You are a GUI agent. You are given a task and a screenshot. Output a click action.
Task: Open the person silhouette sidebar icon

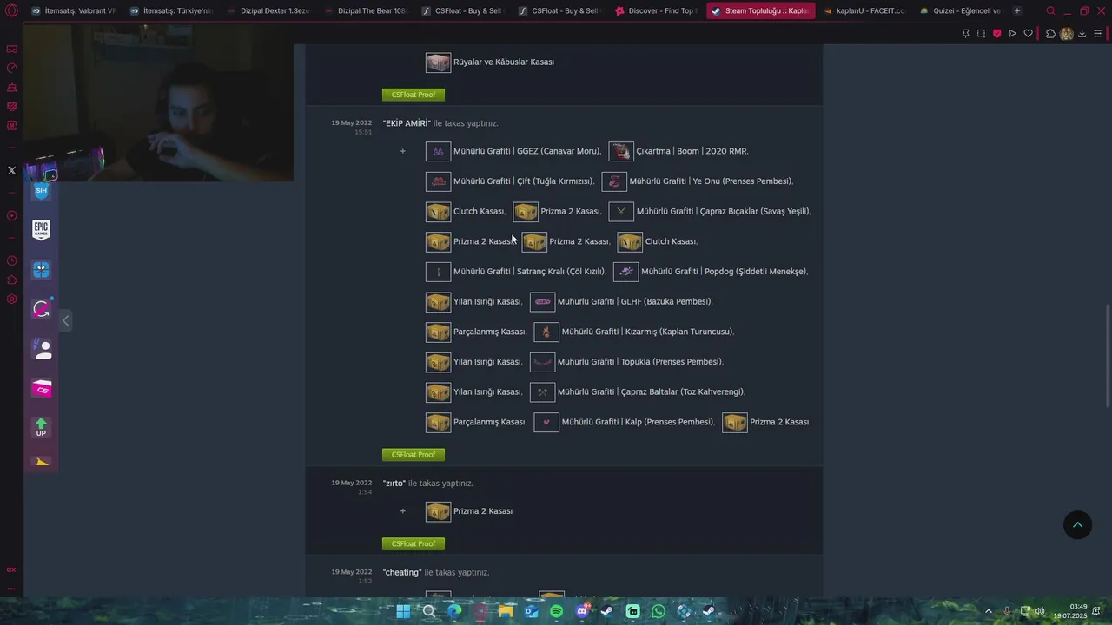click(x=41, y=349)
